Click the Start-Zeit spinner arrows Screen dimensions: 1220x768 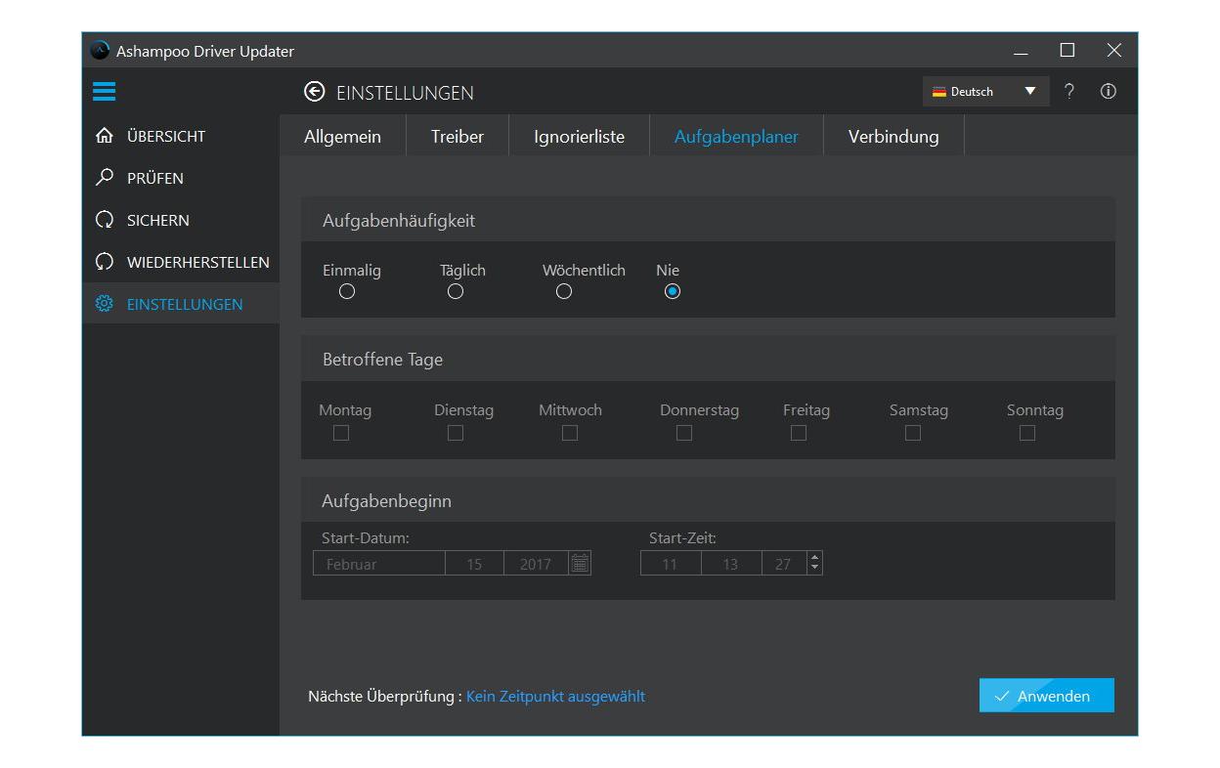814,564
